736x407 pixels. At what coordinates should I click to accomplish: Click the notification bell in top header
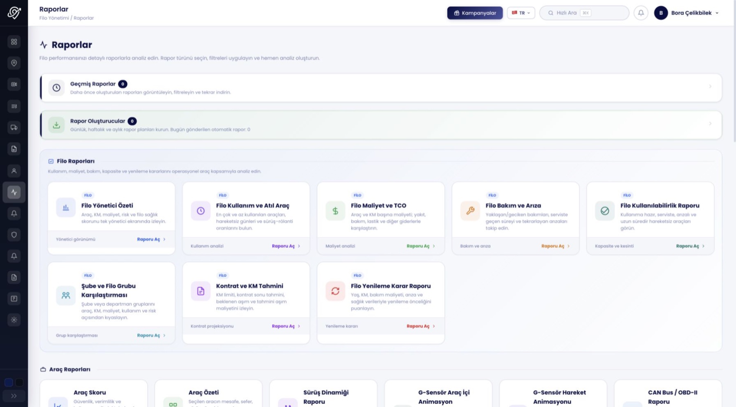point(641,13)
